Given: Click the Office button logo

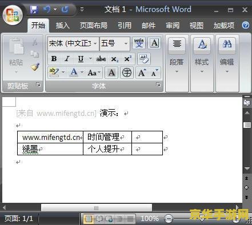Looking at the screenshot, I should point(13,15).
